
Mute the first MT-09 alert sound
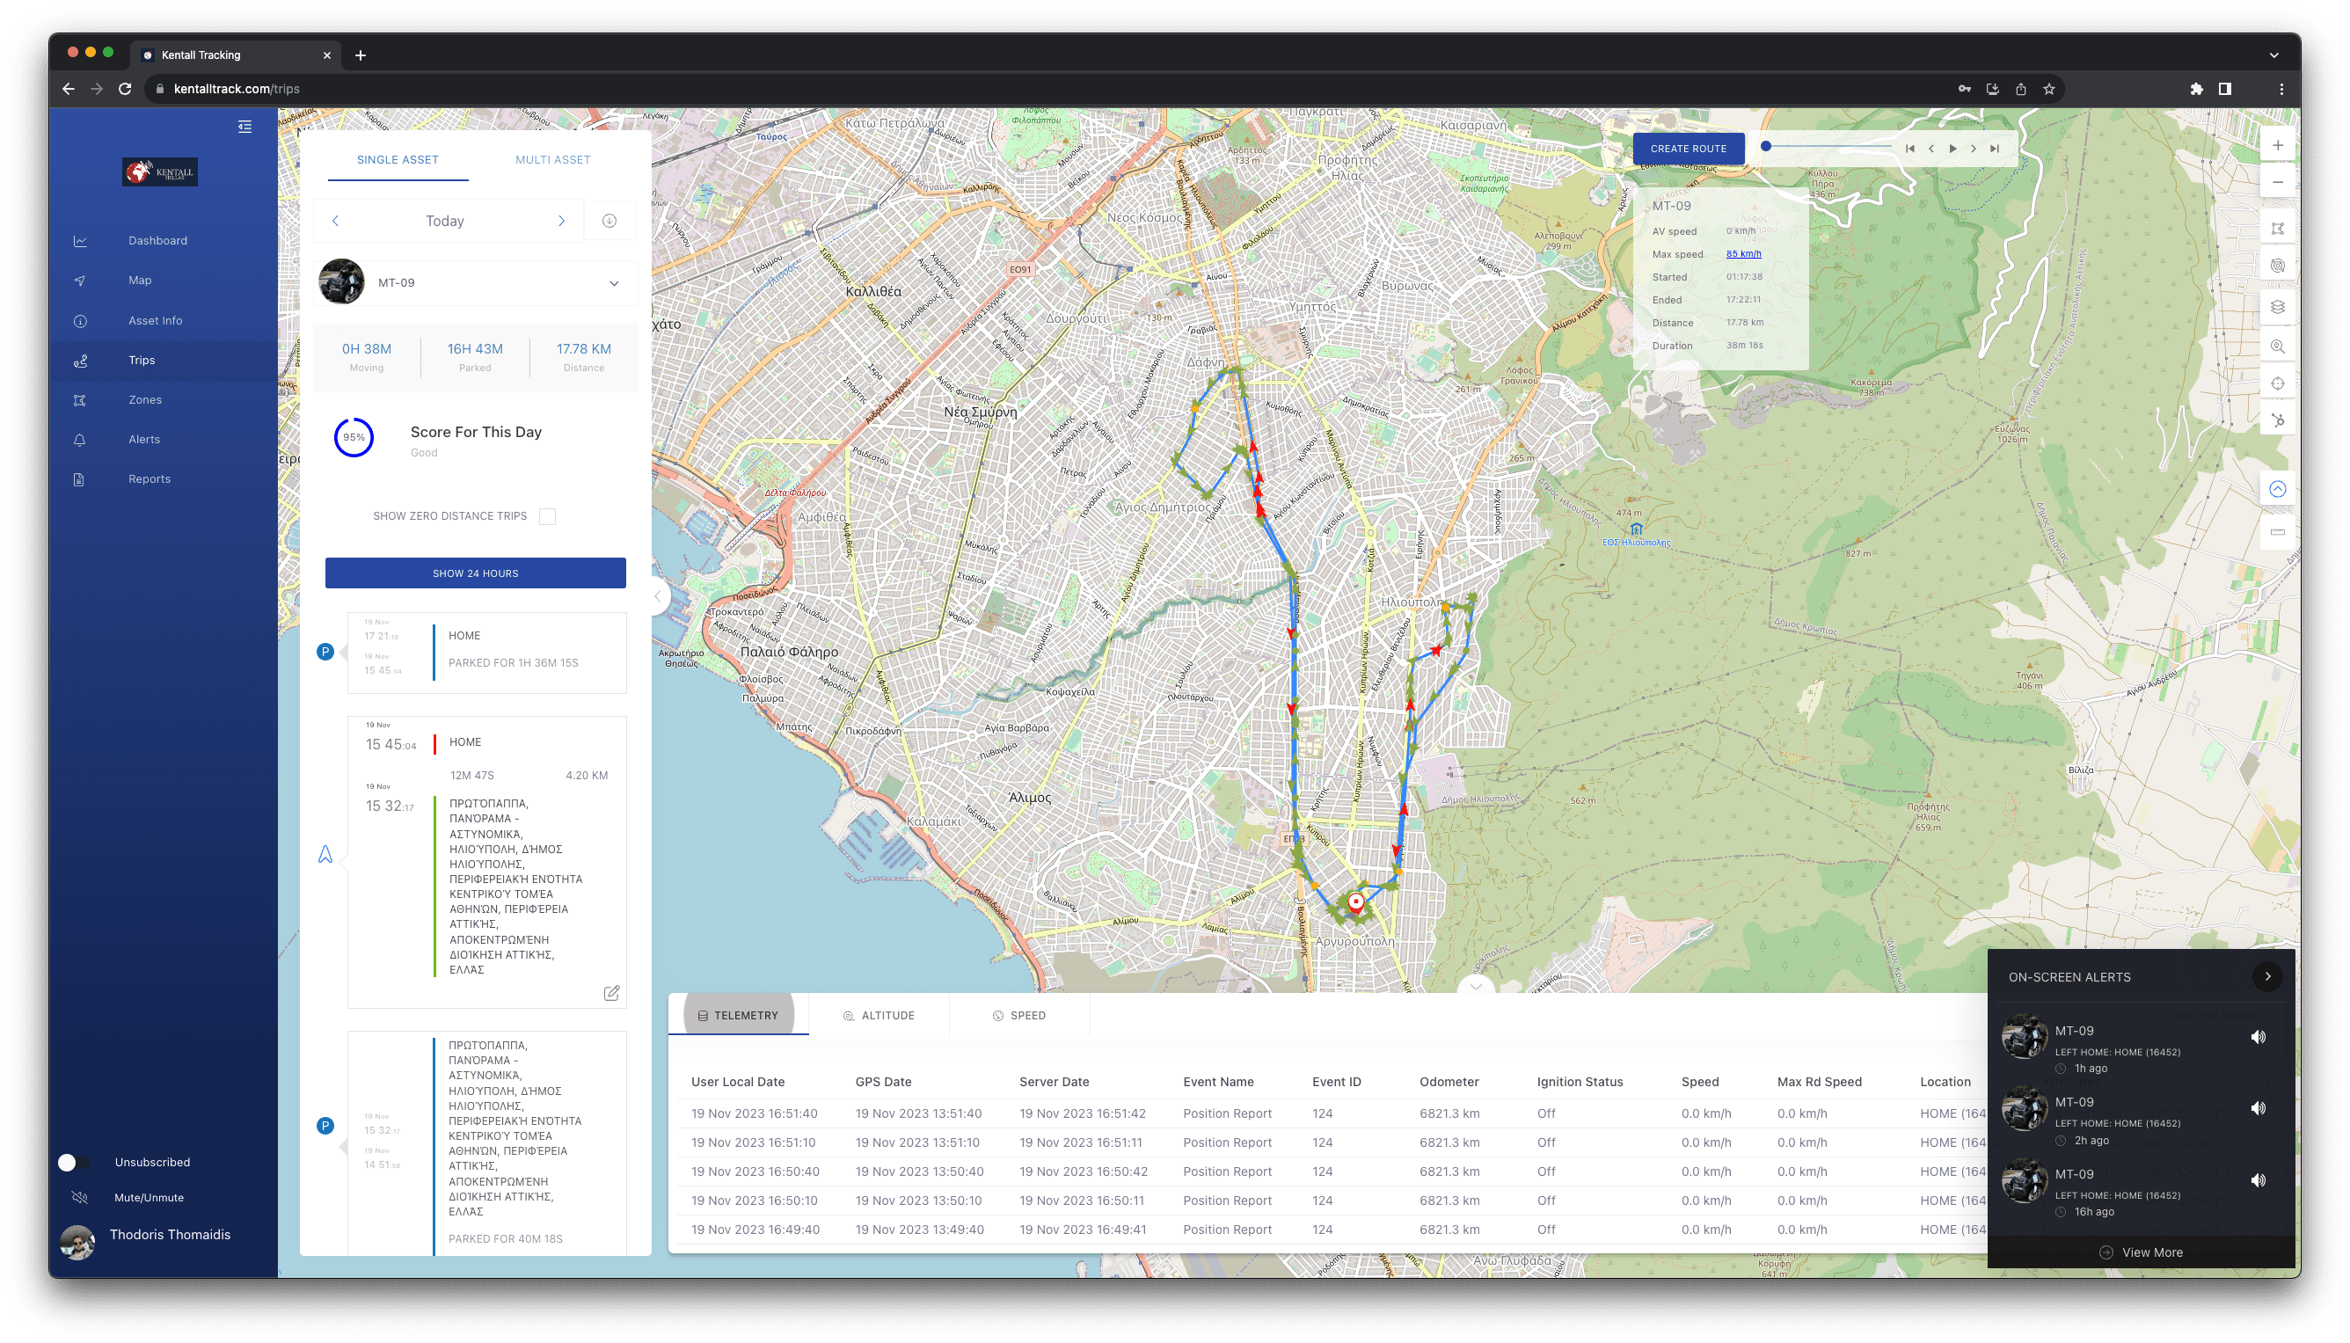click(2258, 1037)
